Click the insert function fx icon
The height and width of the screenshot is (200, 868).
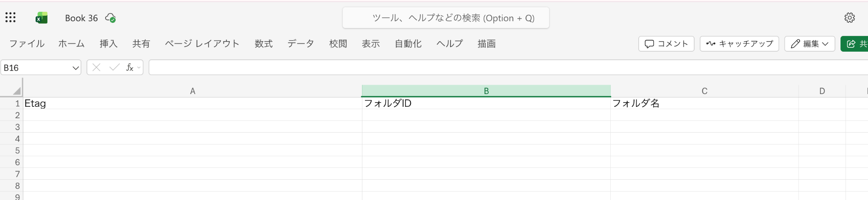(x=130, y=67)
